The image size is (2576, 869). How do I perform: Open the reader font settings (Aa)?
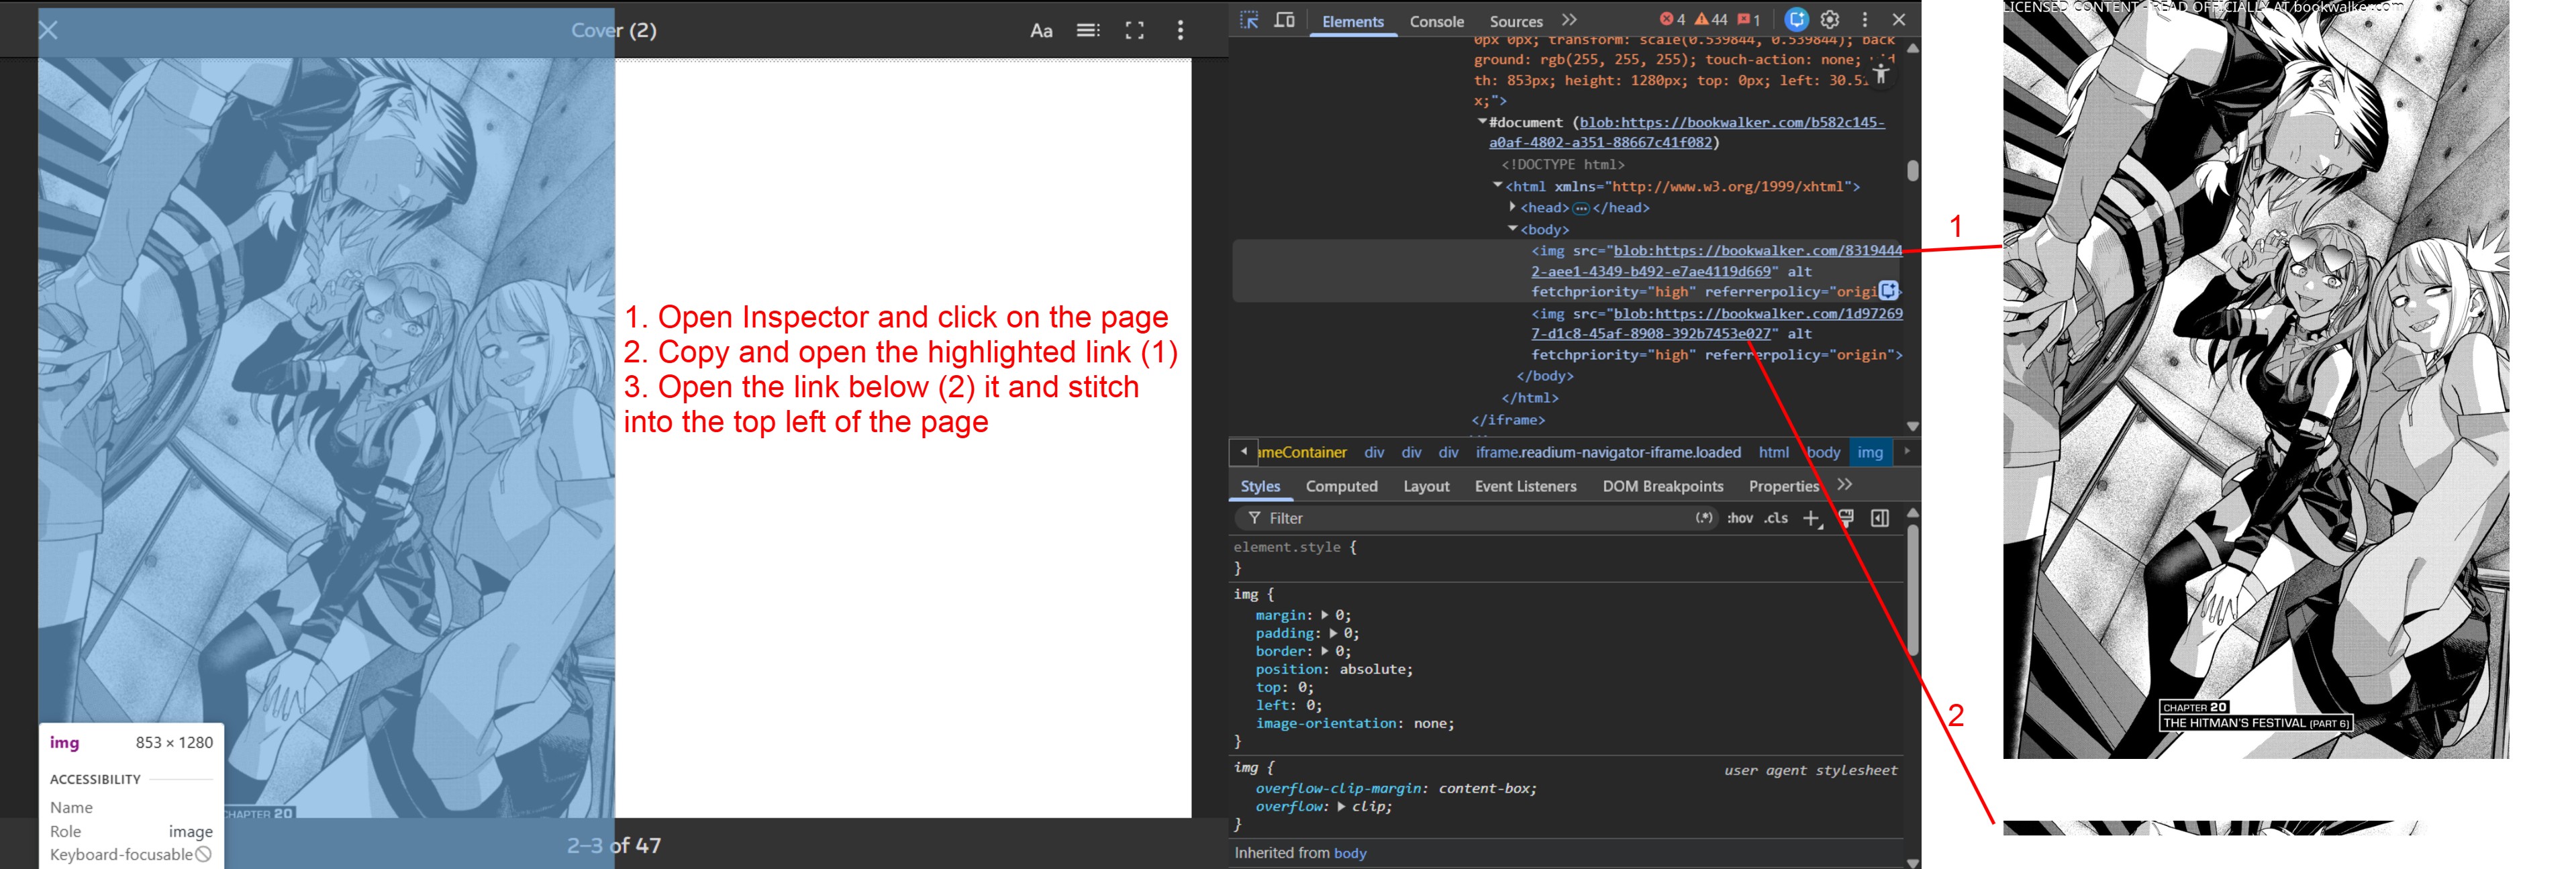click(1041, 31)
